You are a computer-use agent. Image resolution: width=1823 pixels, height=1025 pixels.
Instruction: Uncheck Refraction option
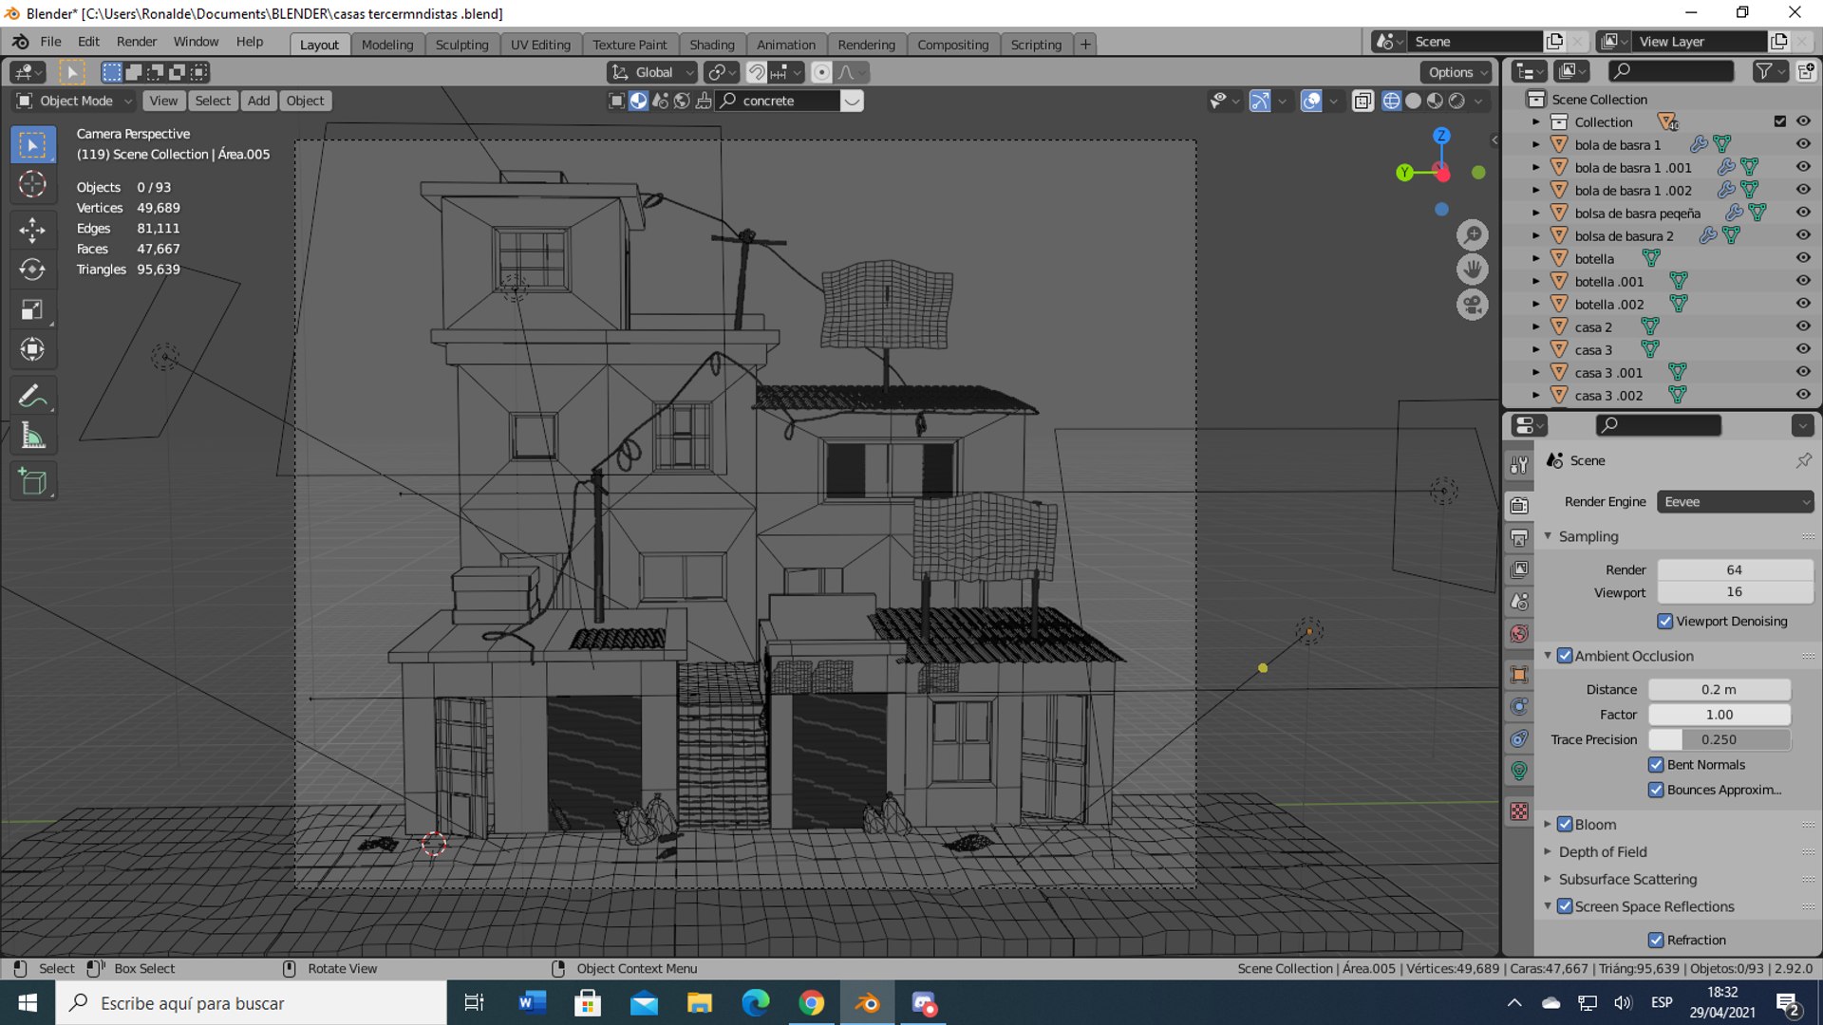point(1656,941)
